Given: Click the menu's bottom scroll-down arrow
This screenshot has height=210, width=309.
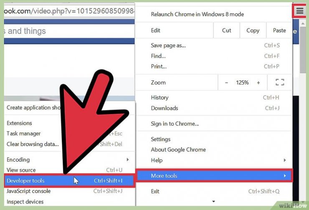Looking at the screenshot, I should click(214, 202).
